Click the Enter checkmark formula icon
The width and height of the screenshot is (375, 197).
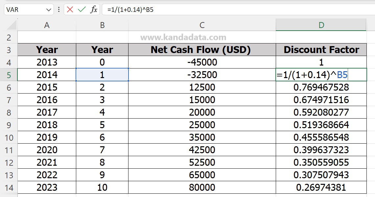click(x=82, y=10)
